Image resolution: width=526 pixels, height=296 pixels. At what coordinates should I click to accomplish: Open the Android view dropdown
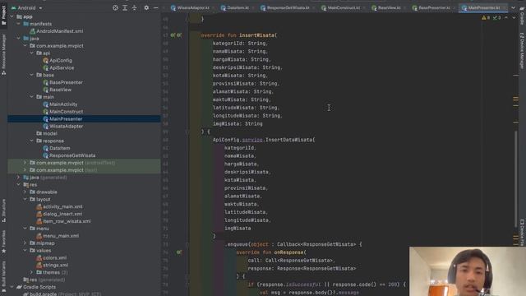click(x=27, y=7)
